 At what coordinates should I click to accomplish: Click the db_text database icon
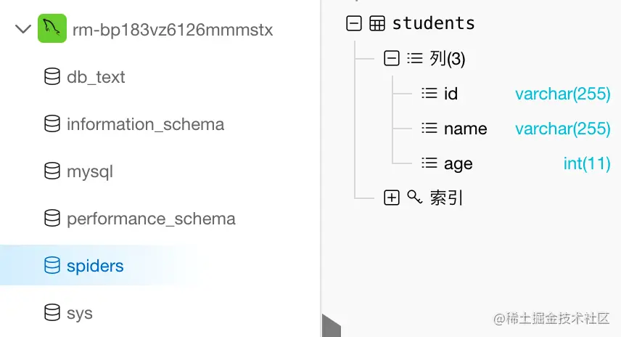point(52,77)
